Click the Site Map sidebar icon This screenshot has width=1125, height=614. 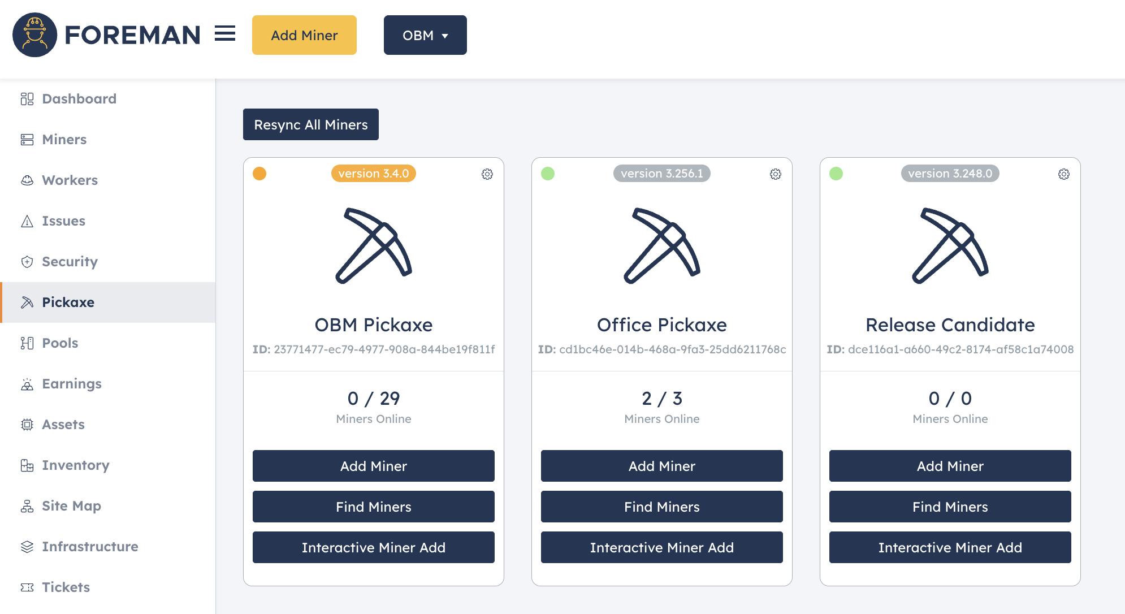[x=27, y=506]
